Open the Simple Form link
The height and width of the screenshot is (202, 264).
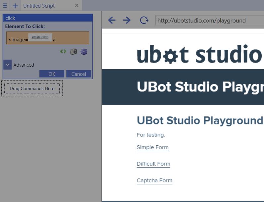point(153,147)
